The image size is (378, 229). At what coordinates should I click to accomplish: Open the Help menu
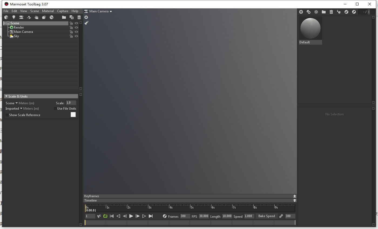pyautogui.click(x=75, y=11)
